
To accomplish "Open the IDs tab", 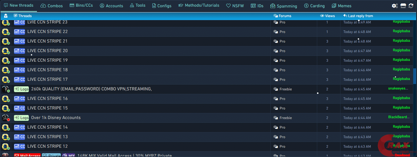I will point(257,6).
